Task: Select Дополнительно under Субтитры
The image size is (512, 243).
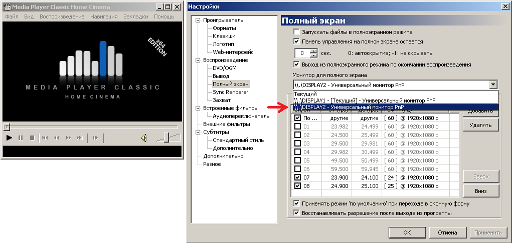Action: 233,148
